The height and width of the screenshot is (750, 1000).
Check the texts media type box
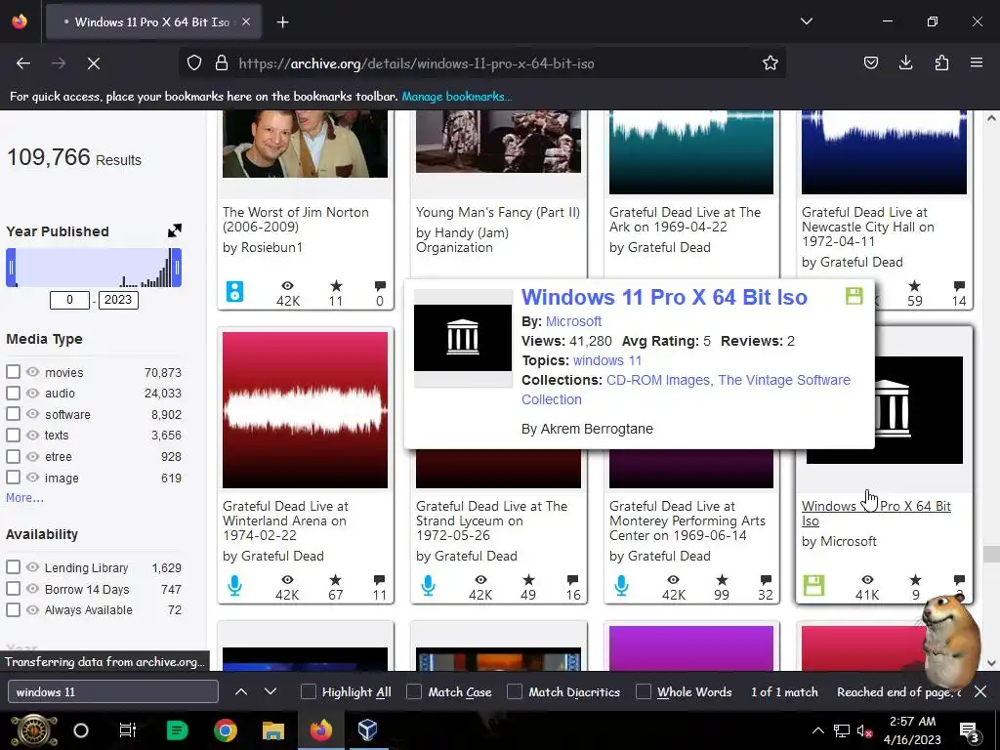point(13,435)
